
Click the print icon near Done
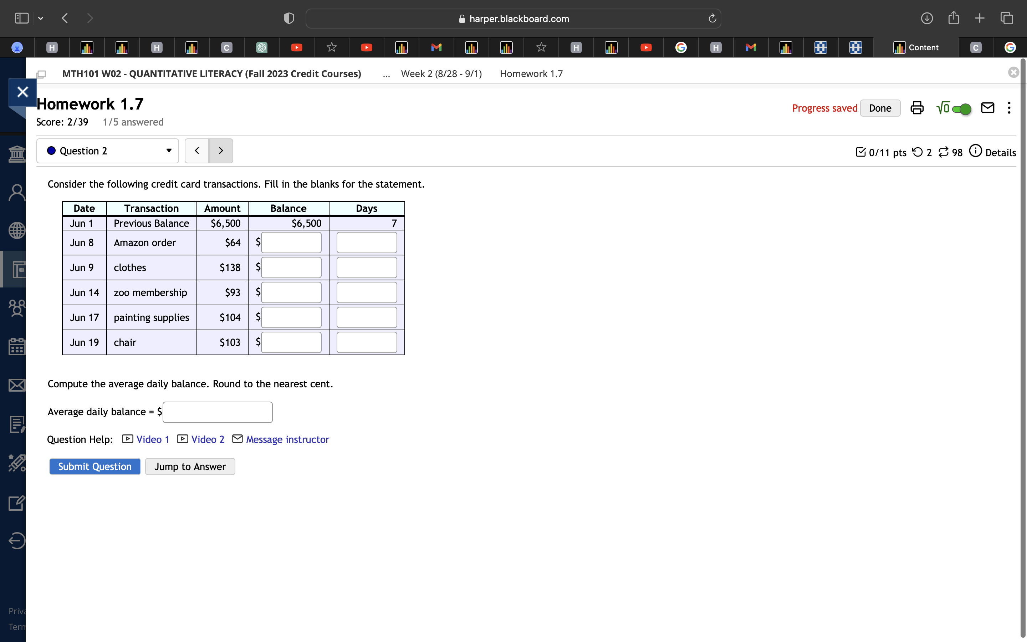tap(917, 108)
